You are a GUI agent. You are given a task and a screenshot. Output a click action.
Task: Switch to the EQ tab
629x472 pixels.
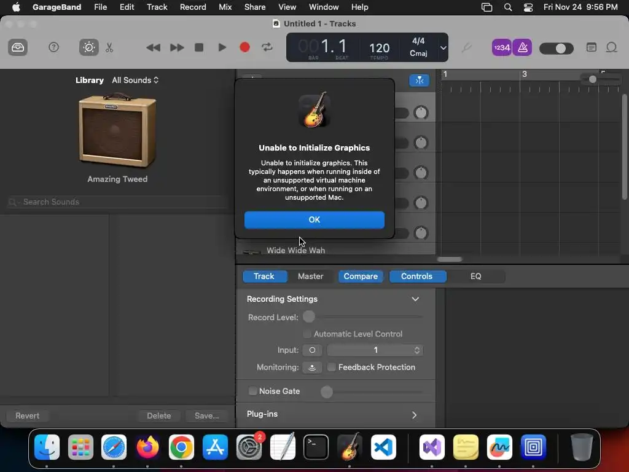476,276
